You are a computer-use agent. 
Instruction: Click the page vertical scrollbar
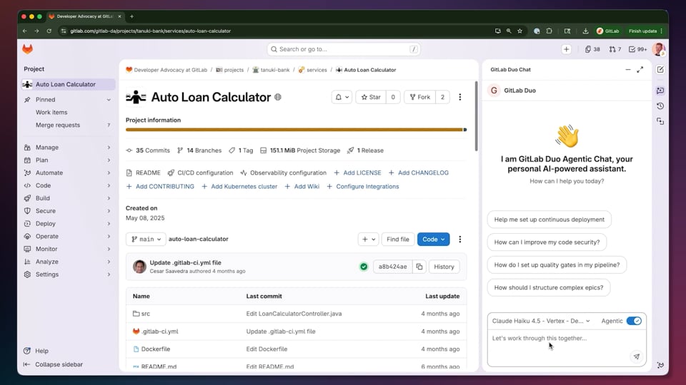click(476, 116)
